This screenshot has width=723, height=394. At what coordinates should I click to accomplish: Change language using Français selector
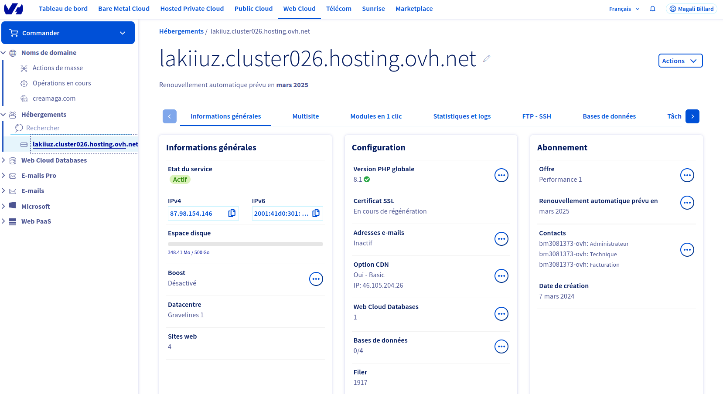624,9
